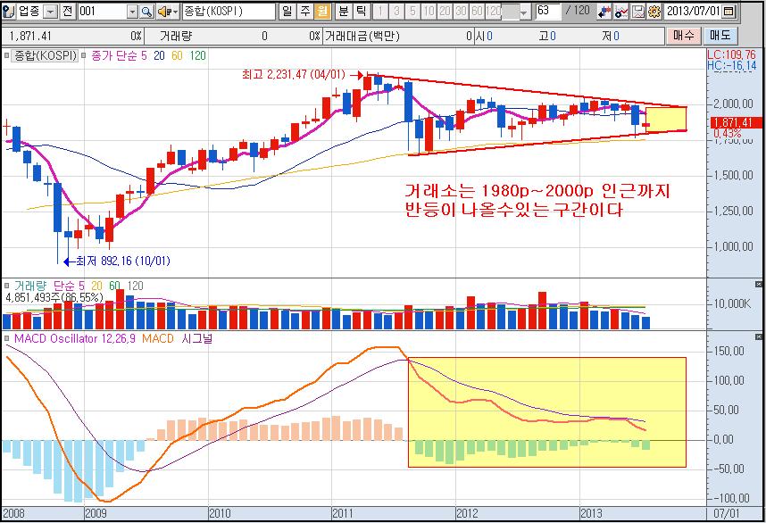Click the square icon before 종합(KOSPI) legend
Screen dimensions: 766x523
click(7, 55)
